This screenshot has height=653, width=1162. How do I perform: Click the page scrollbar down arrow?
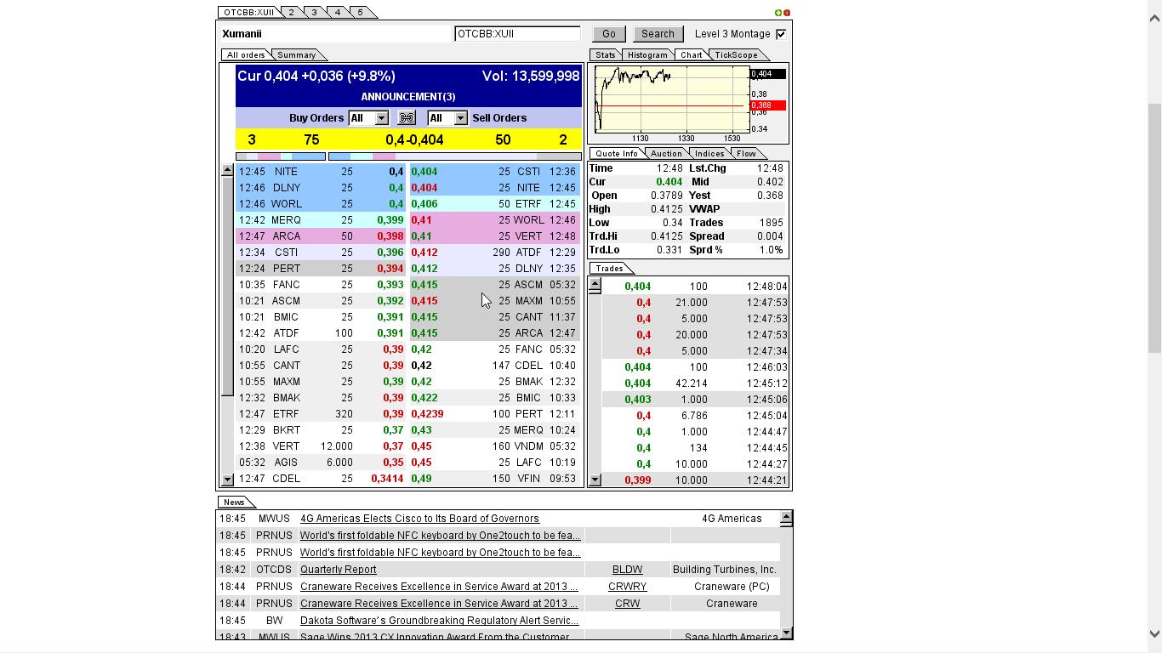coord(1154,634)
